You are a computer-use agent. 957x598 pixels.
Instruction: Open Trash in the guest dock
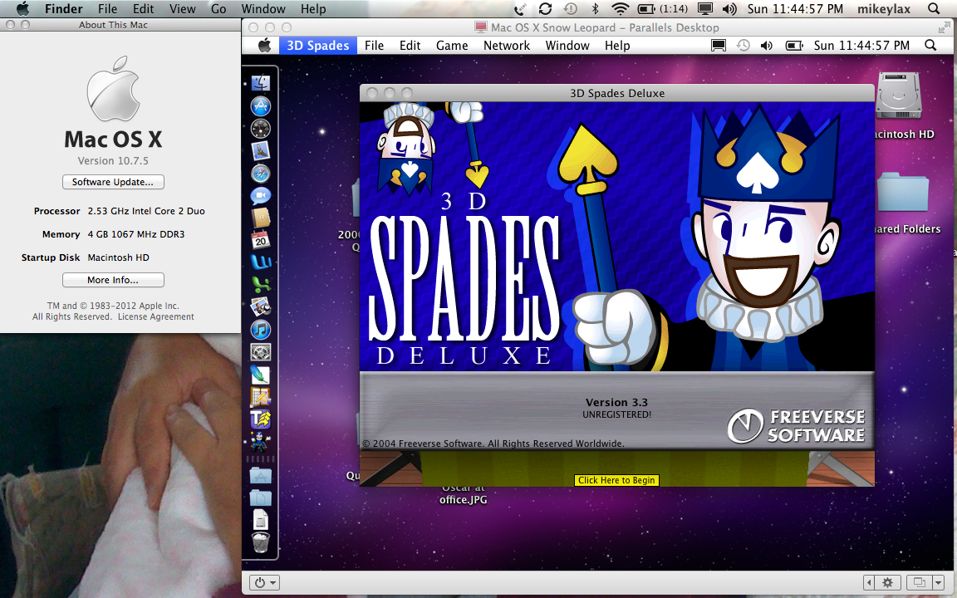[261, 542]
